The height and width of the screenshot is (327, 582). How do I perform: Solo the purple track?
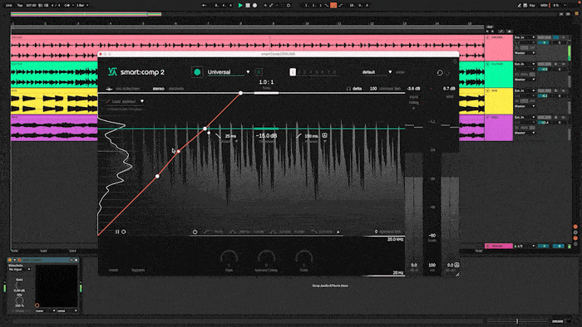(x=555, y=117)
